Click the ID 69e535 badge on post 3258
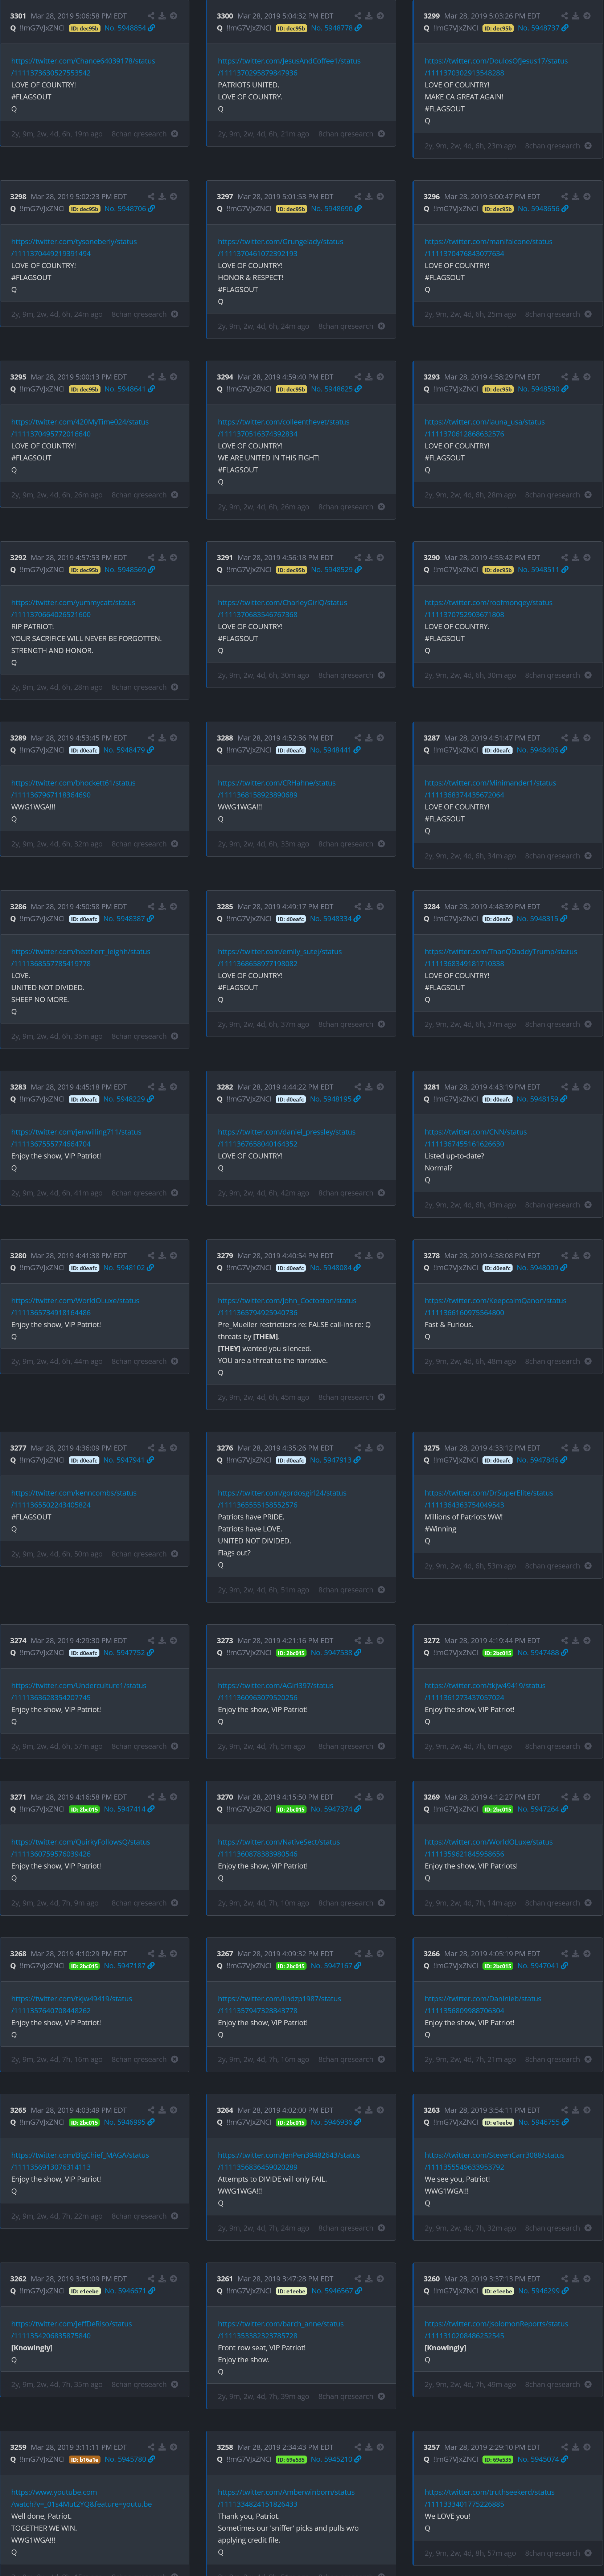 [x=291, y=2459]
